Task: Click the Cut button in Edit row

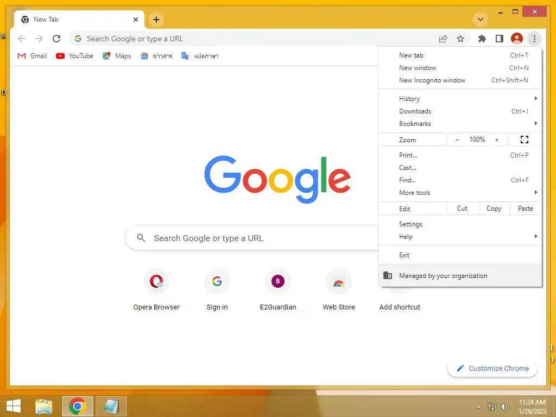Action: click(463, 208)
